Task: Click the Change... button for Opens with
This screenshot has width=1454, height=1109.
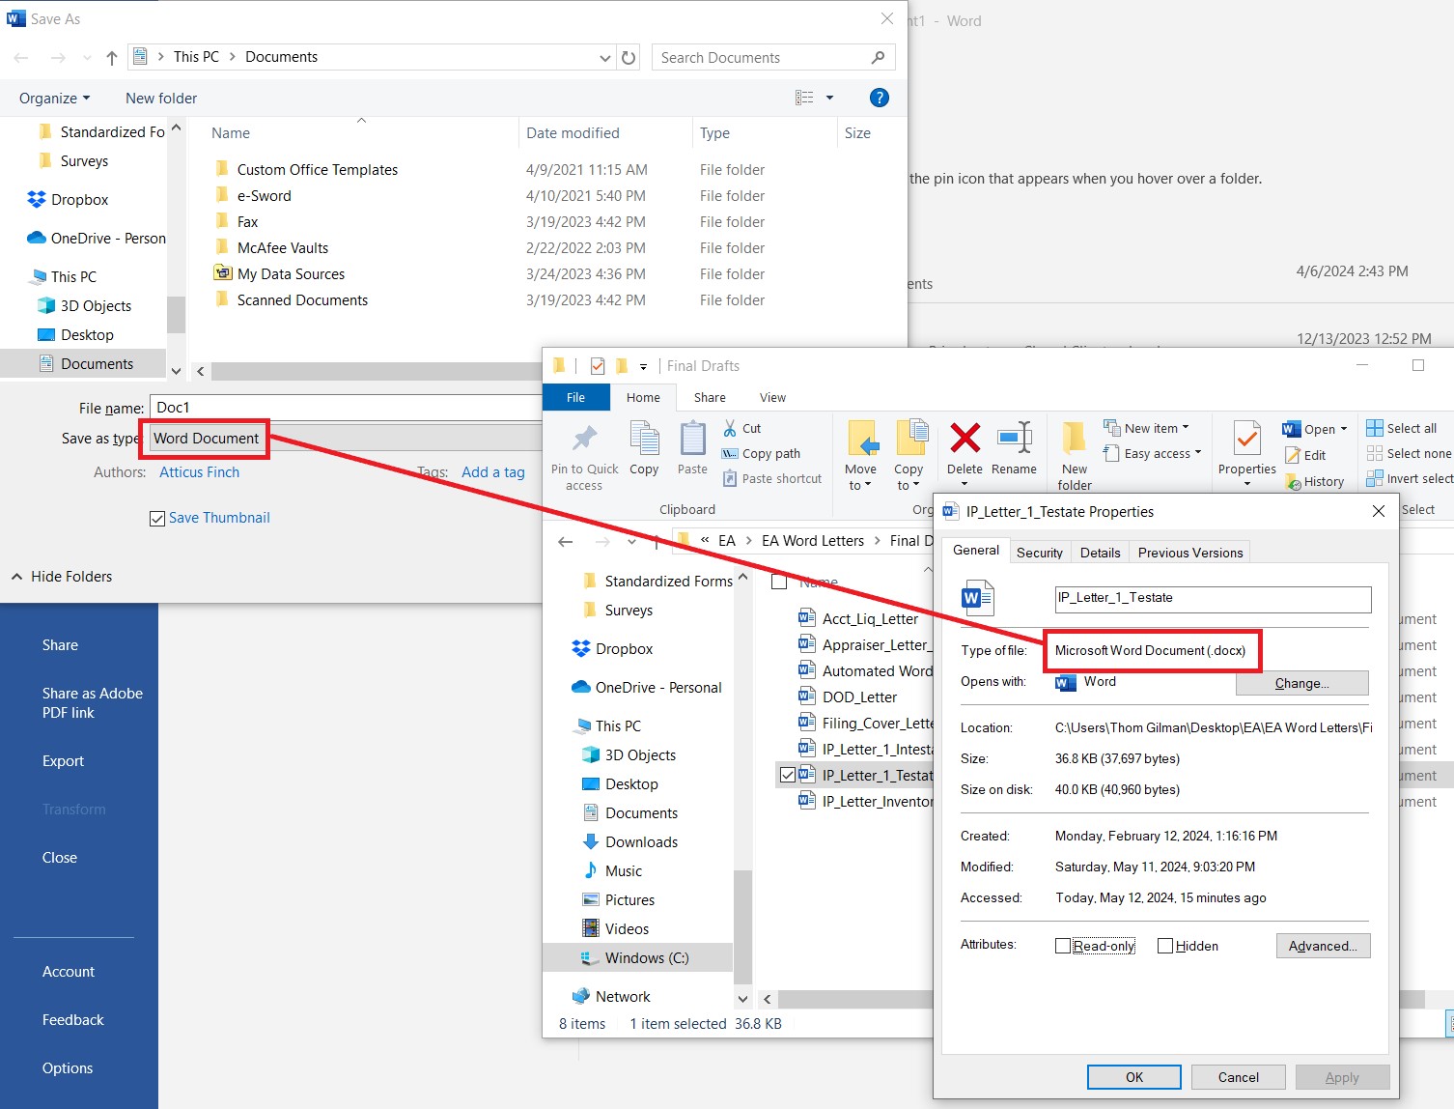Action: pyautogui.click(x=1301, y=683)
